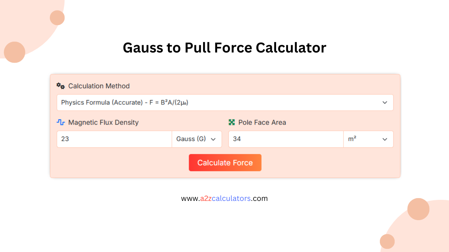Open the m² area unit dropdown
This screenshot has width=449, height=252.
click(368, 139)
